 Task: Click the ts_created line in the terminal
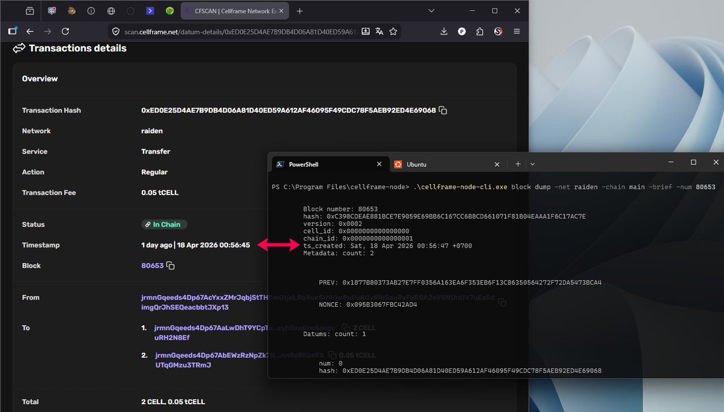(388, 246)
